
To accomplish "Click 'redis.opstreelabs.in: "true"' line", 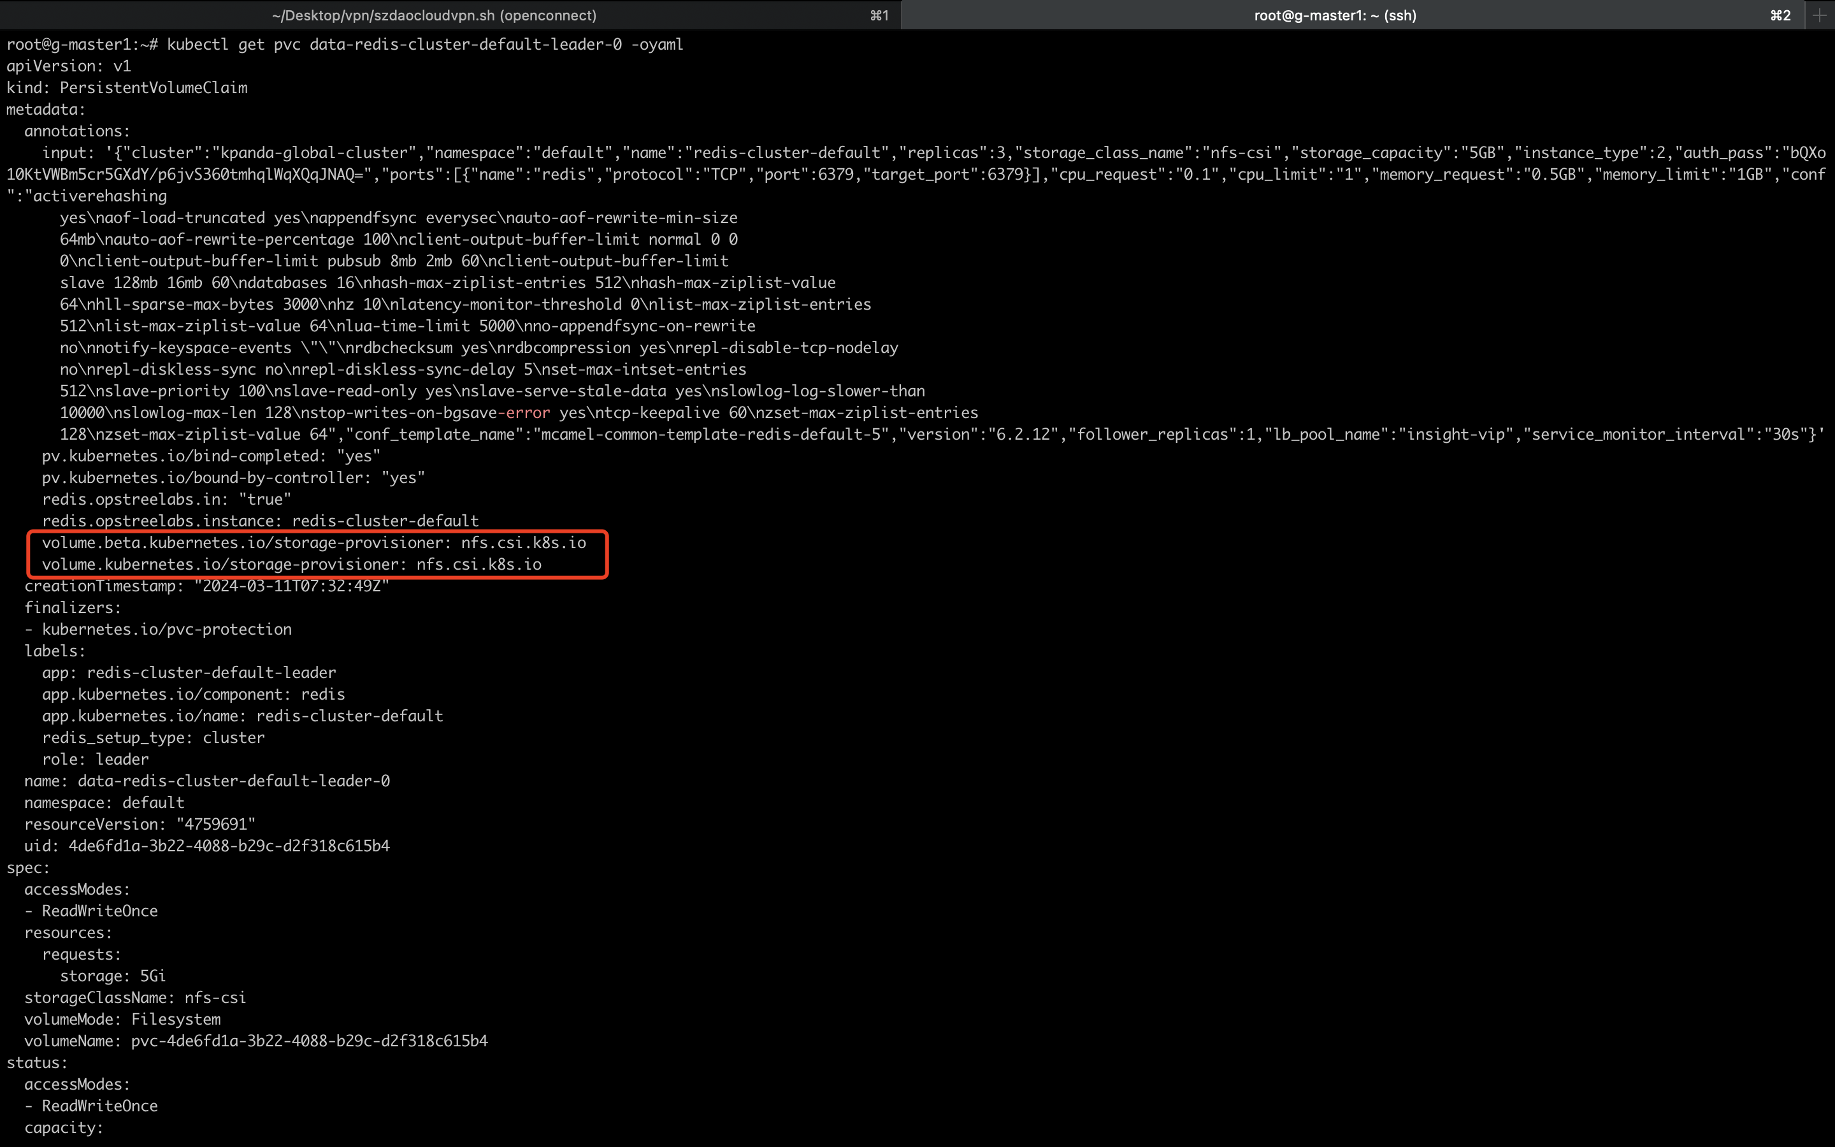I will (x=167, y=499).
